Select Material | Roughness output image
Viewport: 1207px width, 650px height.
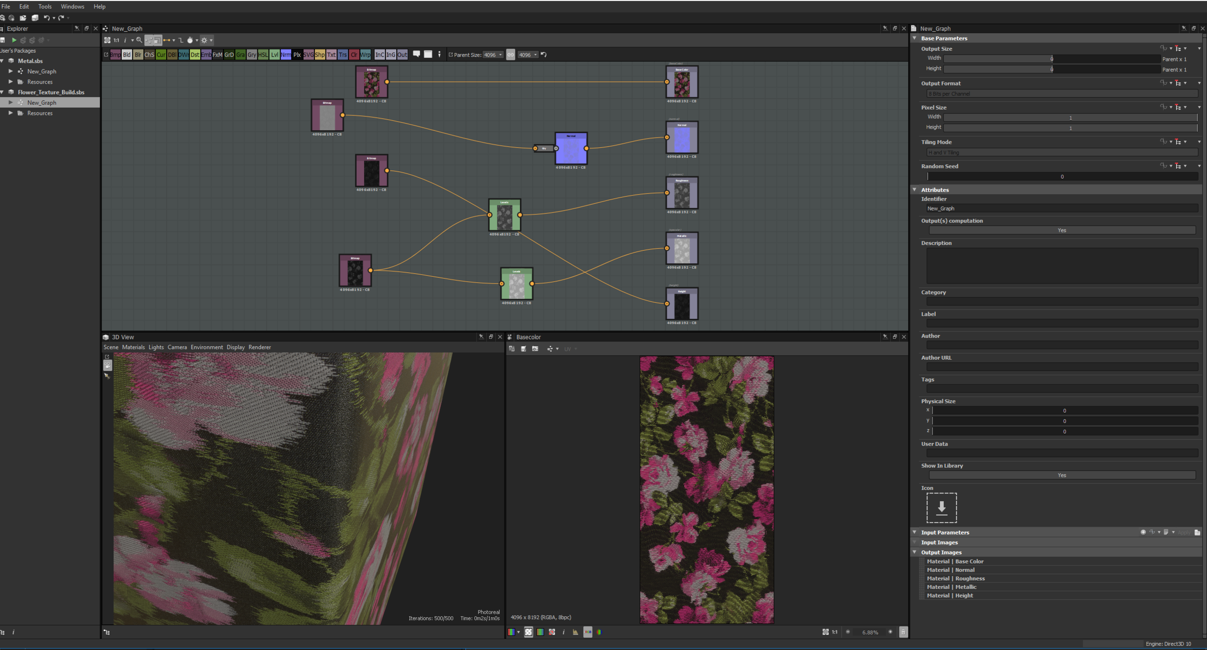pos(955,579)
